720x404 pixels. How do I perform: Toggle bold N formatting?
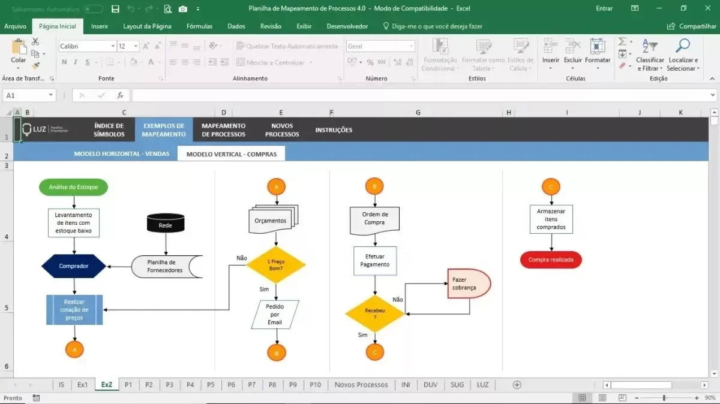click(64, 62)
